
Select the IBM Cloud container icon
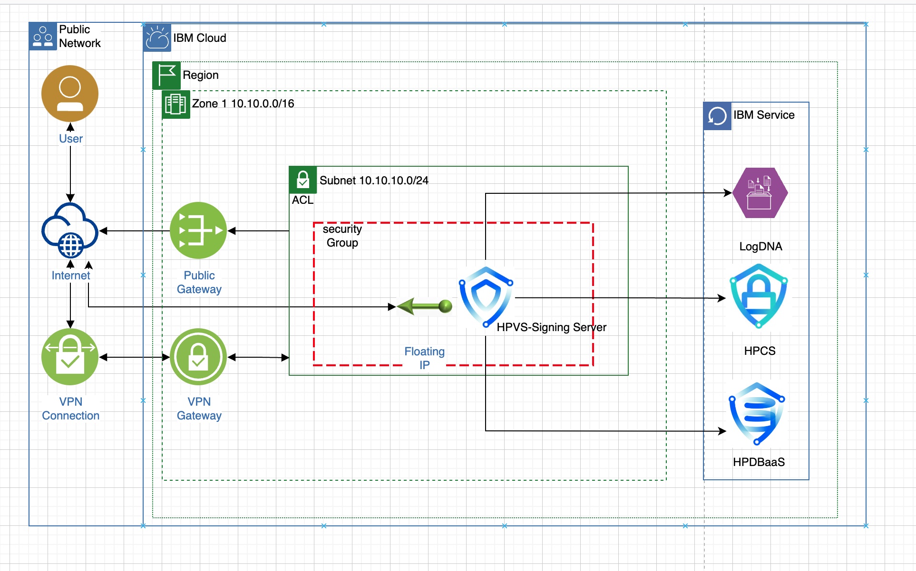tap(157, 38)
